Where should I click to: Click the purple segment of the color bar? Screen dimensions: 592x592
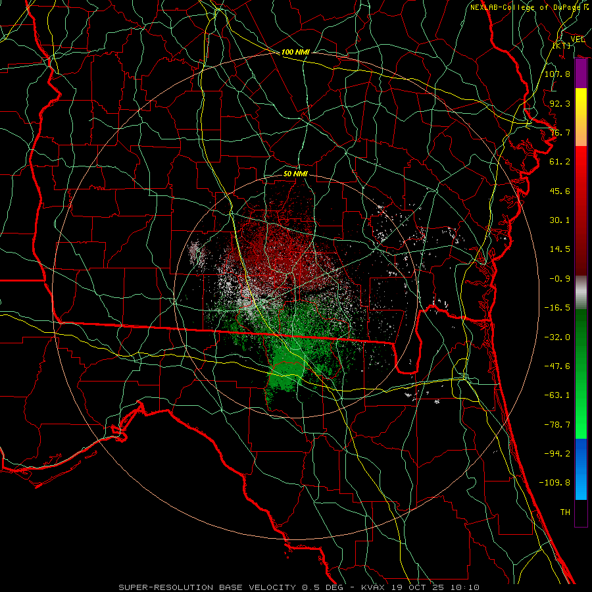pyautogui.click(x=581, y=74)
